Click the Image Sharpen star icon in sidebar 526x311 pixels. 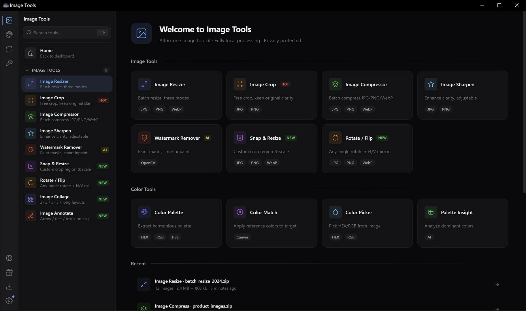click(x=31, y=133)
